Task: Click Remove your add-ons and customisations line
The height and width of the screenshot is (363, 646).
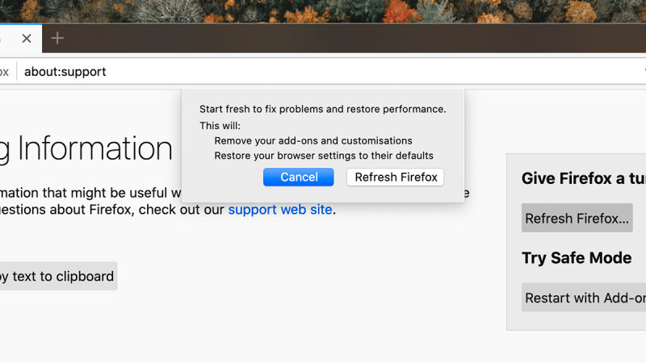Action: coord(313,140)
